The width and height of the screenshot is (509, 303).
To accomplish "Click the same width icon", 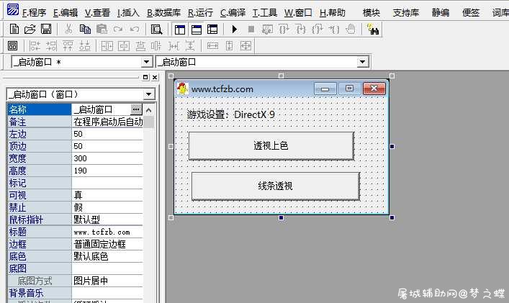I will coord(212,46).
